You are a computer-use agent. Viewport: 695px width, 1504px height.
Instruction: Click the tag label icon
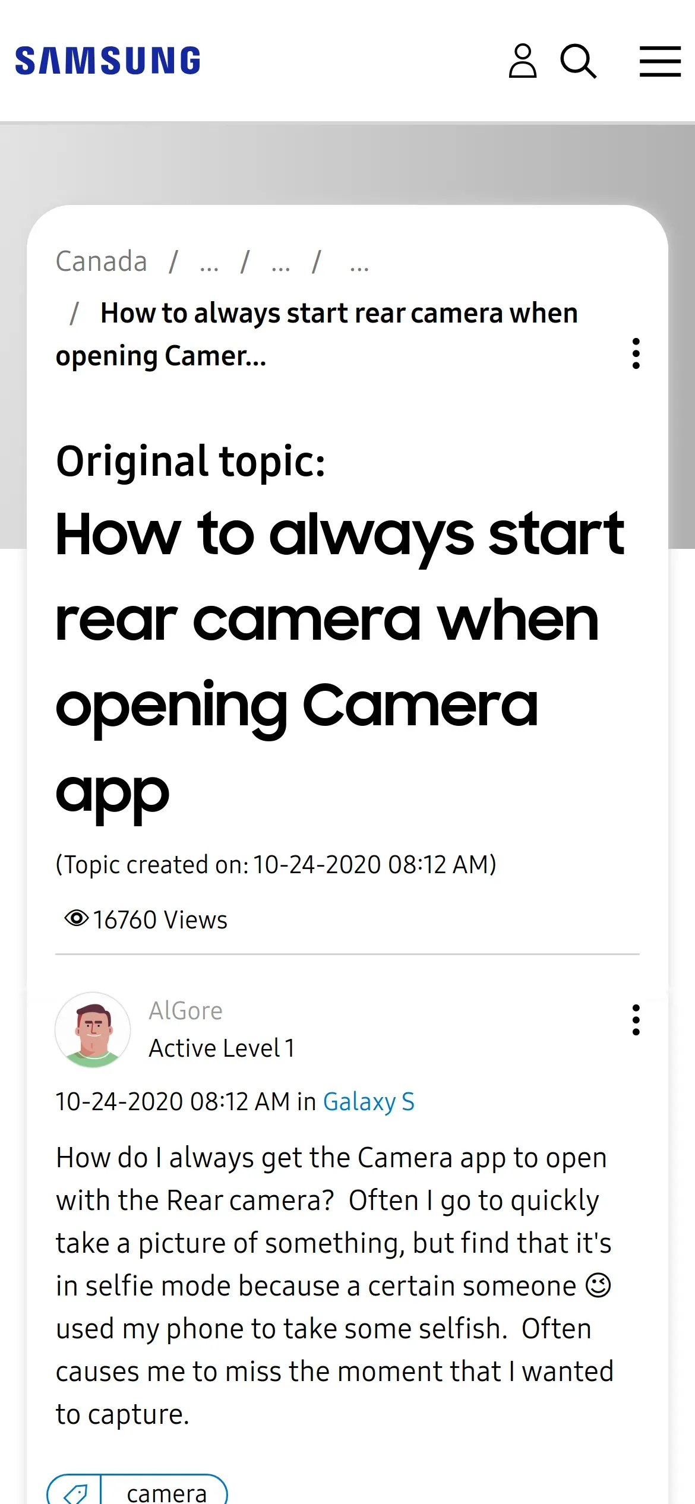point(75,1492)
